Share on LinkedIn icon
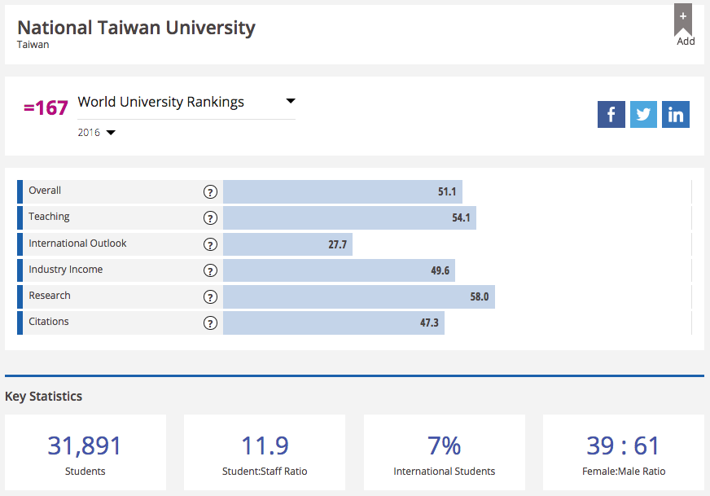The height and width of the screenshot is (496, 710). (676, 114)
